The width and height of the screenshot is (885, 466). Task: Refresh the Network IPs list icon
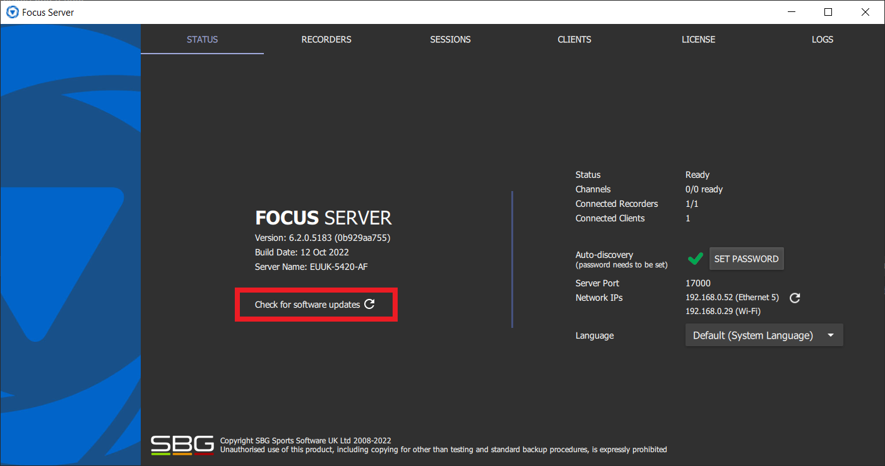point(795,298)
